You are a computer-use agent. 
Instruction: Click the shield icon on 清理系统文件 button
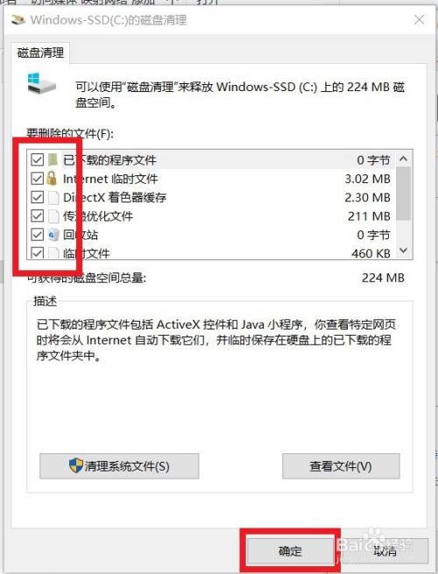[x=75, y=465]
